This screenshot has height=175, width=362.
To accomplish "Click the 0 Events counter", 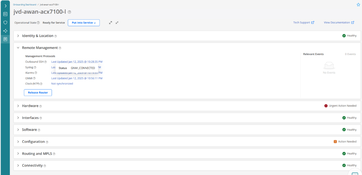I will [351, 54].
